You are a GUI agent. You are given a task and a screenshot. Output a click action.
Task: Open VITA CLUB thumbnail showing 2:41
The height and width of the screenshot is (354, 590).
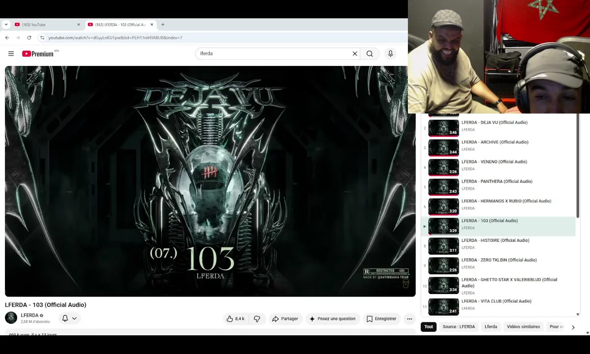click(444, 307)
